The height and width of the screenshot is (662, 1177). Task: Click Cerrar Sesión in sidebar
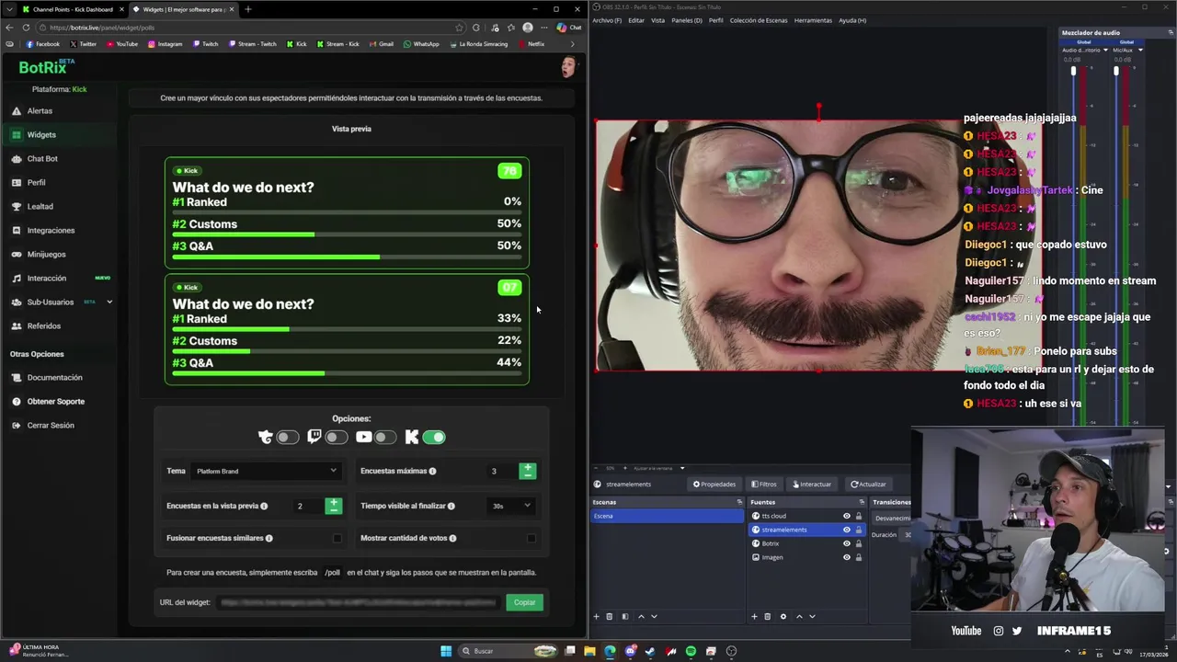(51, 425)
